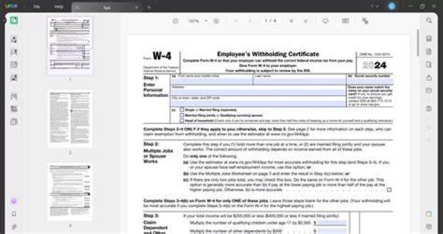This screenshot has width=443, height=234.
Task: Open the zoom percentage dropdown
Action: tap(206, 21)
